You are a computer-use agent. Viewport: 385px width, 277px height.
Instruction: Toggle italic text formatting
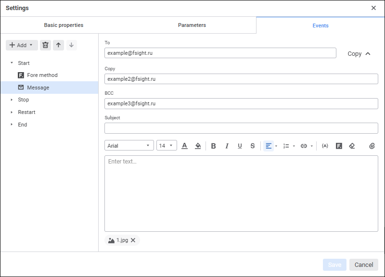[x=227, y=146]
